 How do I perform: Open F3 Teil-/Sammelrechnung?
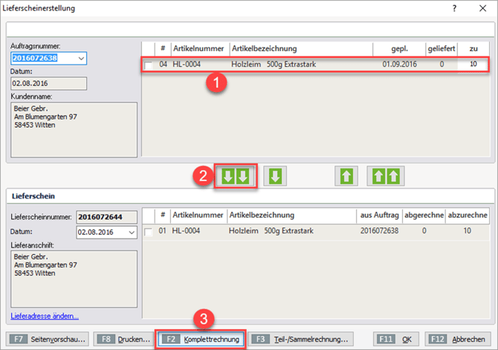click(300, 339)
